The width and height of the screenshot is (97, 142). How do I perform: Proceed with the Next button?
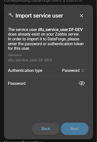click(75, 129)
